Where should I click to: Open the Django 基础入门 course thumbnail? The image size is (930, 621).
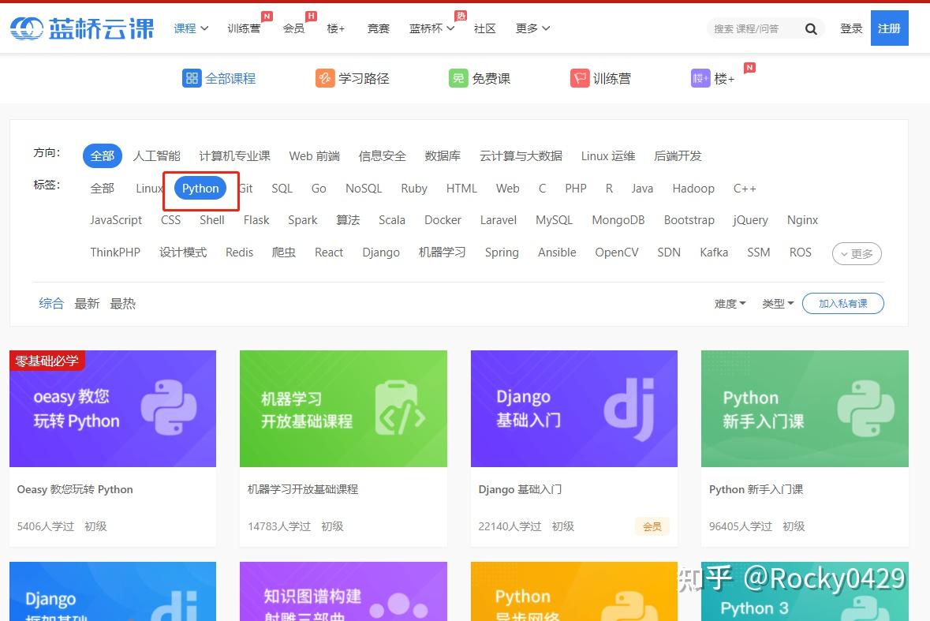pyautogui.click(x=574, y=409)
